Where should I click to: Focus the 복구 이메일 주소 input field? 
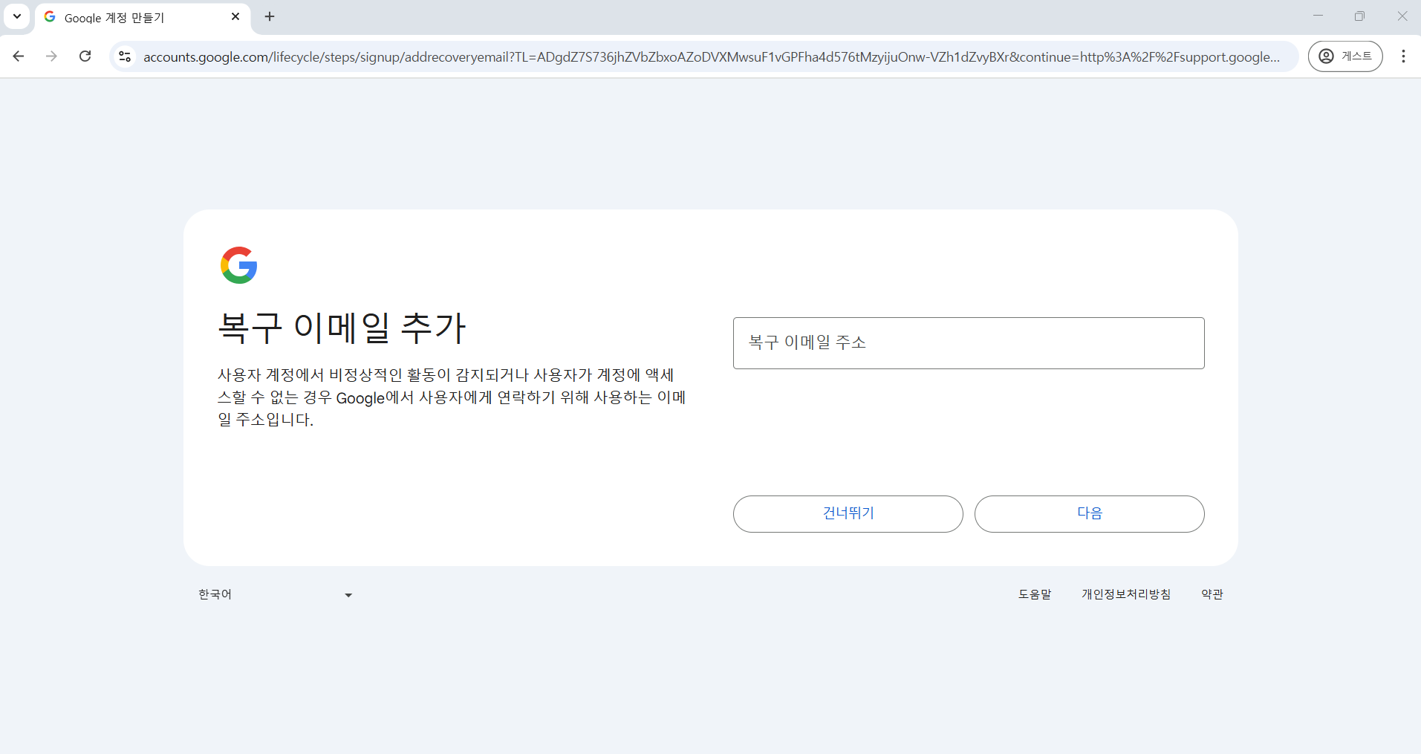(969, 343)
